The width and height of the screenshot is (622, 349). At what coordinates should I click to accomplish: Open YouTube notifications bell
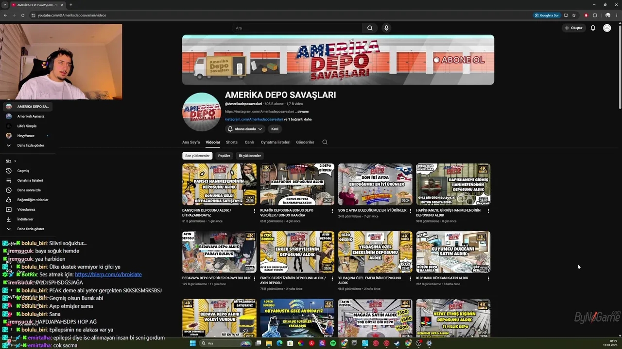coord(593,28)
